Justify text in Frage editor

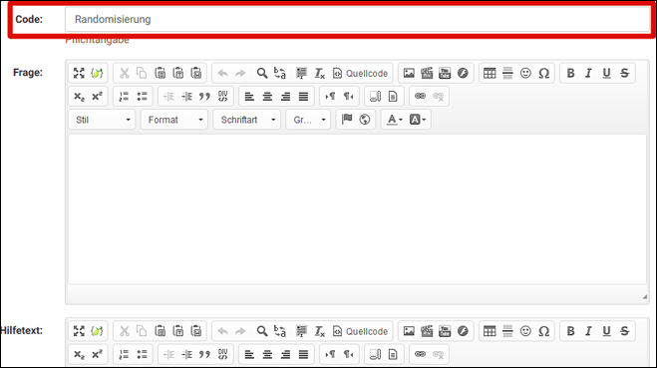(303, 97)
